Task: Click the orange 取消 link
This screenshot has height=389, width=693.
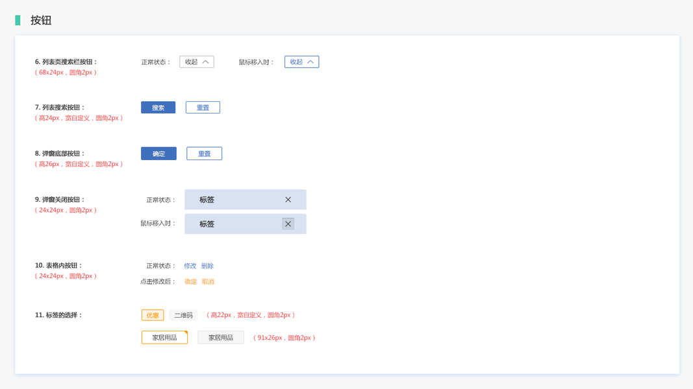Action: tap(208, 281)
